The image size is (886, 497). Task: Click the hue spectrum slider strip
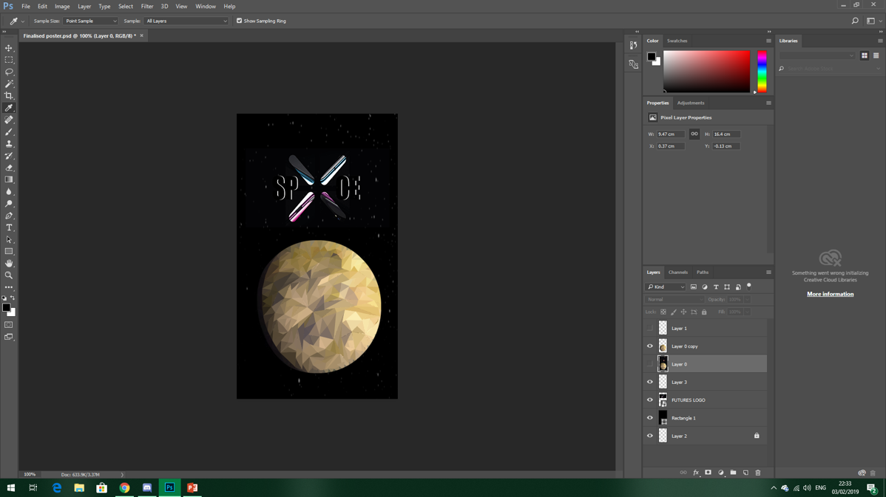761,72
